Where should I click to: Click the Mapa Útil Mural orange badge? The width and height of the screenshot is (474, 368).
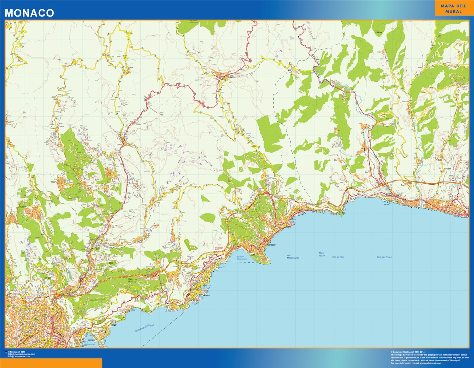(x=453, y=9)
